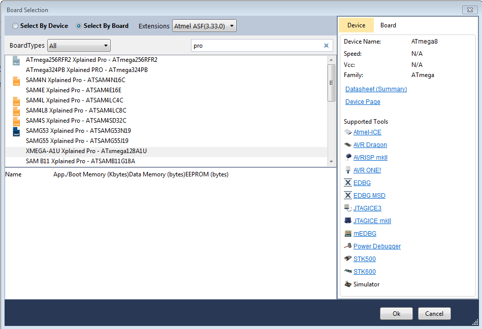
Task: Open the Extensions Atmel ASF dropdown
Action: tap(204, 26)
